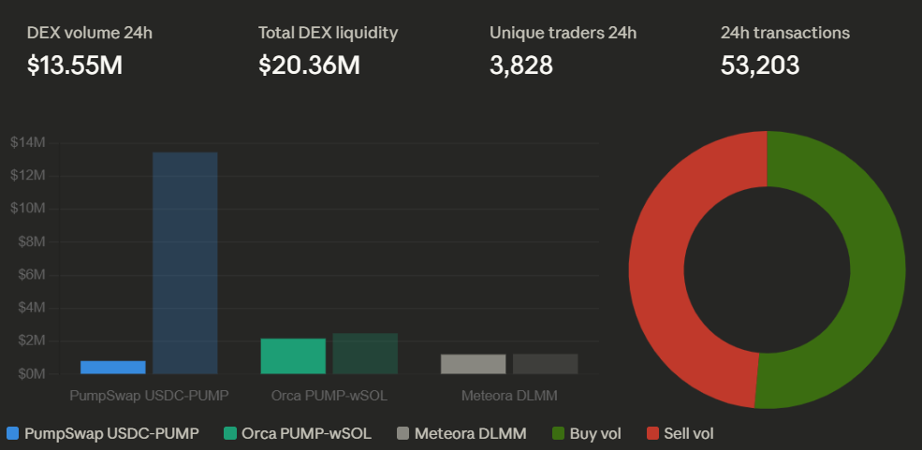Select the short bright blue PumpSwap bar

click(x=113, y=367)
